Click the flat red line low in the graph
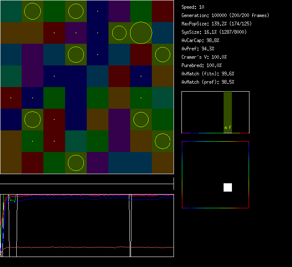This screenshot has width=292, height=267. [x=83, y=247]
